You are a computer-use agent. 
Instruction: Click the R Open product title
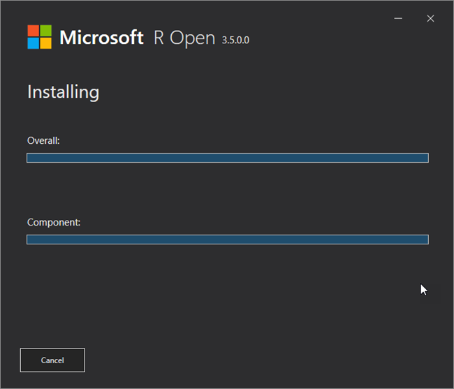click(184, 38)
